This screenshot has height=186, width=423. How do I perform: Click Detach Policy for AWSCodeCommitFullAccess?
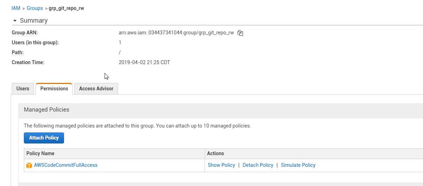(258, 165)
